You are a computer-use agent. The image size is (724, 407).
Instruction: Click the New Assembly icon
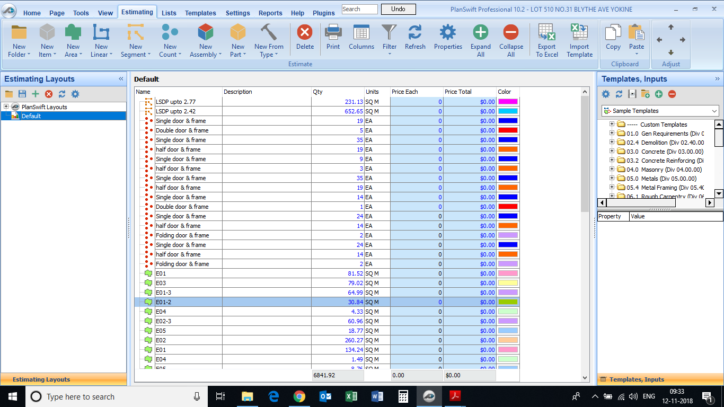206,33
